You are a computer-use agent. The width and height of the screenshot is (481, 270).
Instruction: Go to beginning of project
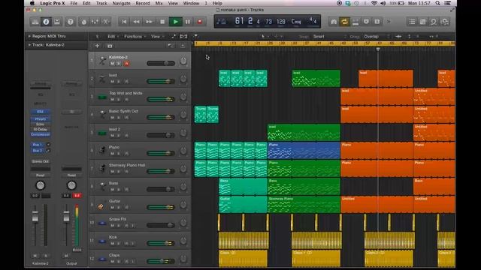[x=124, y=22]
